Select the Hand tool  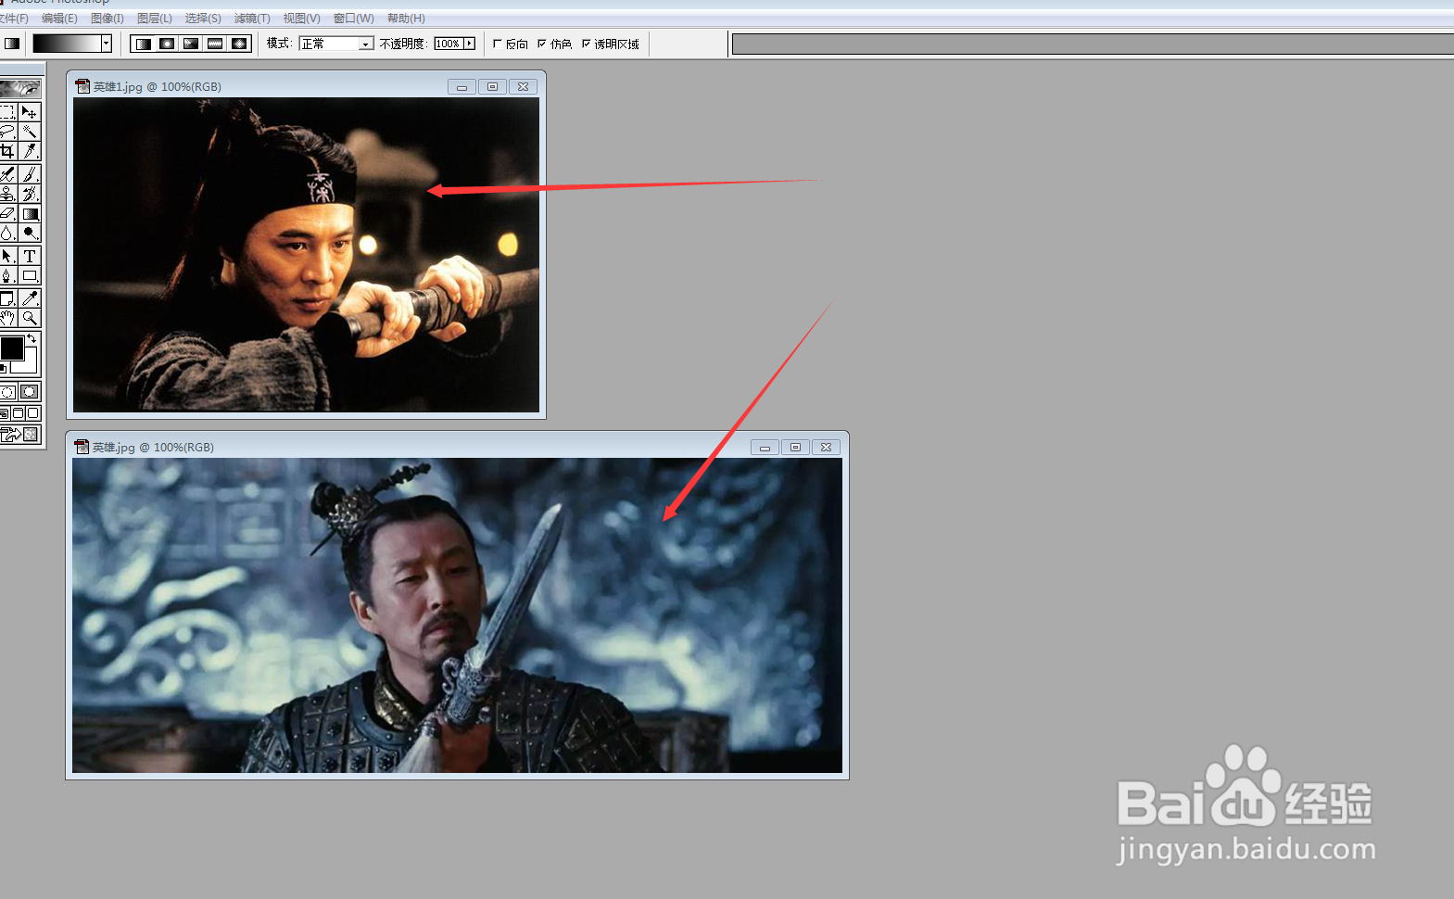click(7, 318)
